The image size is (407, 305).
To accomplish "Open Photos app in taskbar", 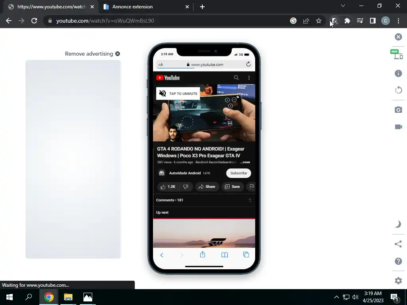I will pyautogui.click(x=88, y=297).
